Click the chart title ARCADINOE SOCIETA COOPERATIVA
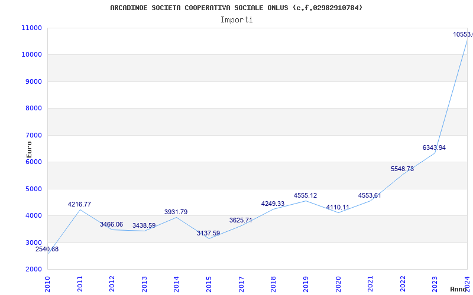Viewport: 473px width, 295px height. [x=237, y=8]
